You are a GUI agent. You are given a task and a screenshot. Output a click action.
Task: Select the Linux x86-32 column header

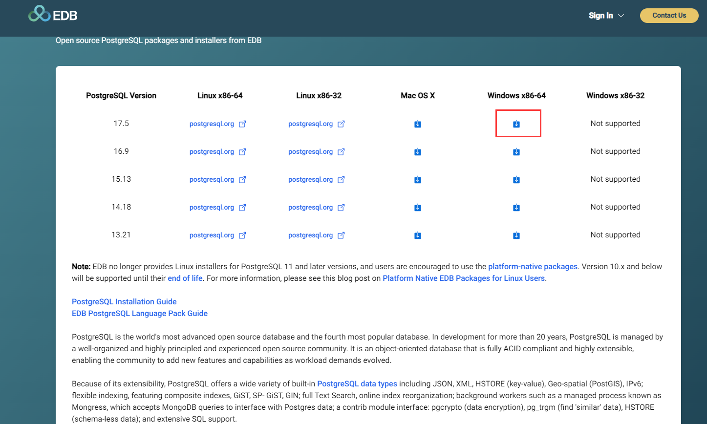319,96
